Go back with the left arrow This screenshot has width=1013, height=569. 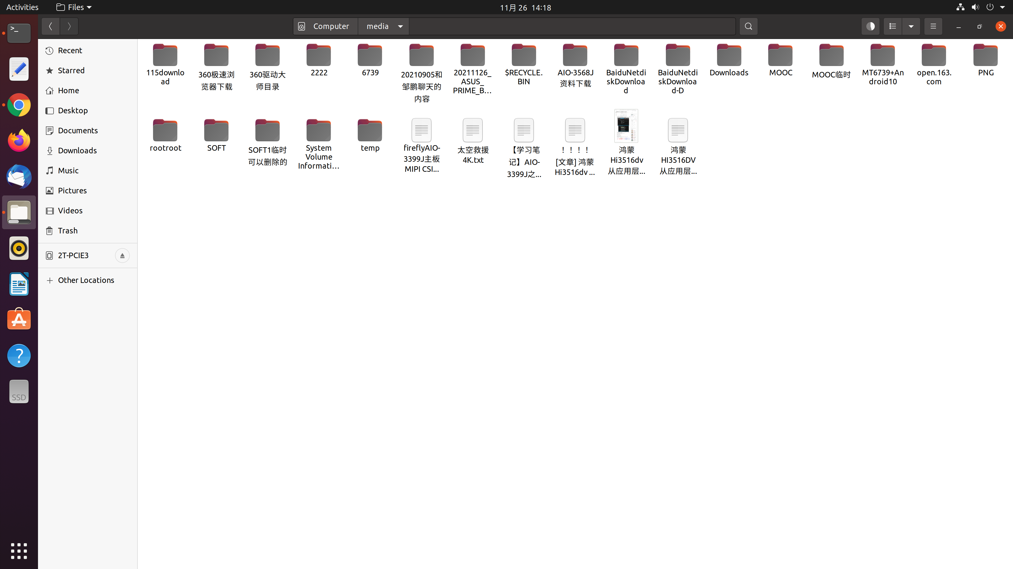coord(50,26)
